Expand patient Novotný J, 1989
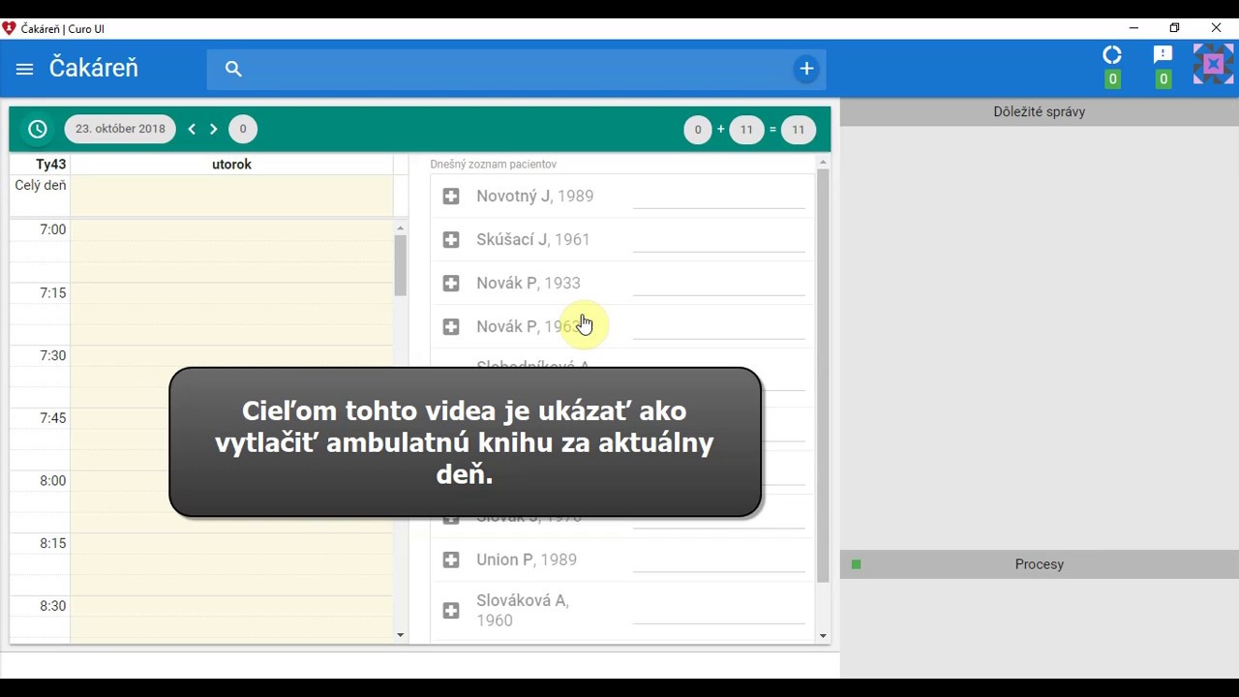 [451, 197]
